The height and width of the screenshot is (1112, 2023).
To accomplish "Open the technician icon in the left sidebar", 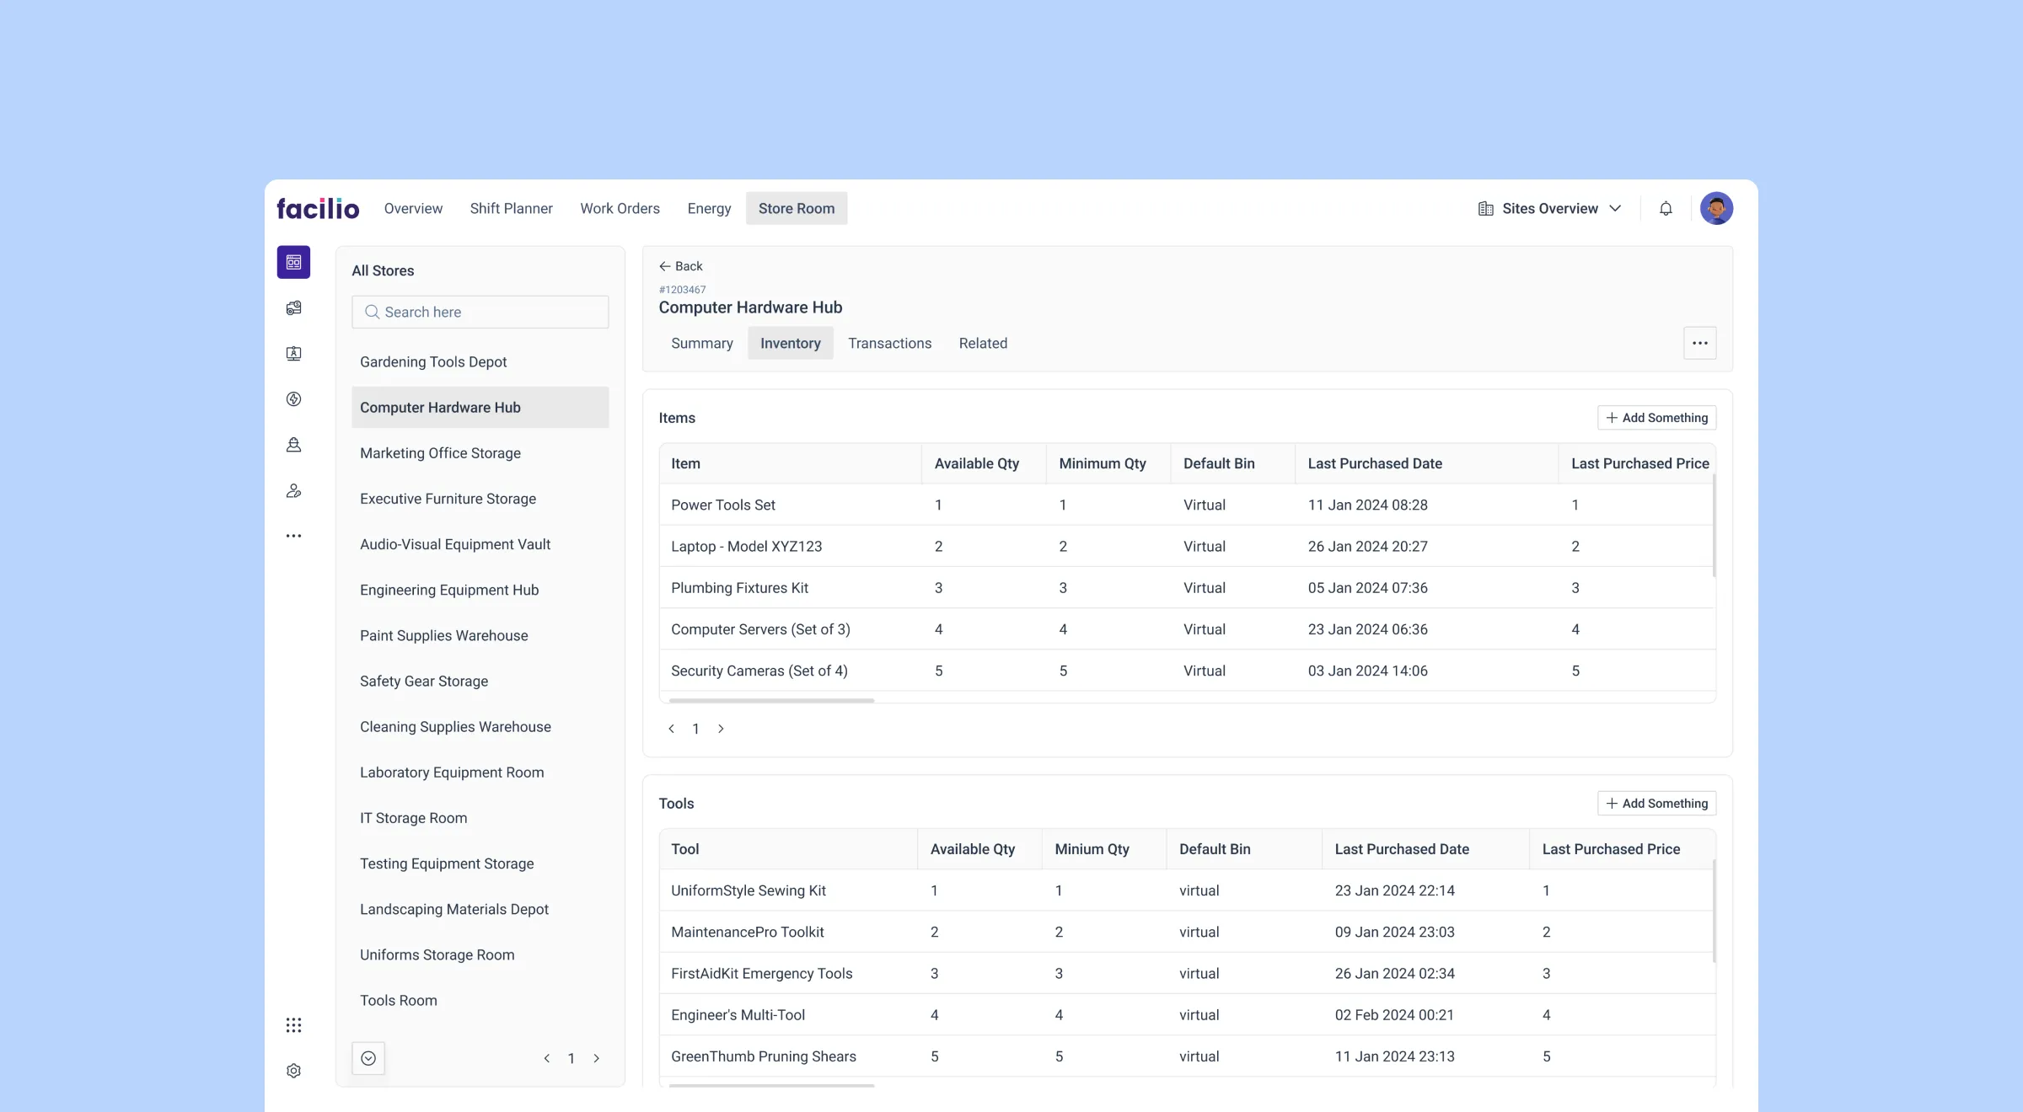I will pyautogui.click(x=293, y=445).
